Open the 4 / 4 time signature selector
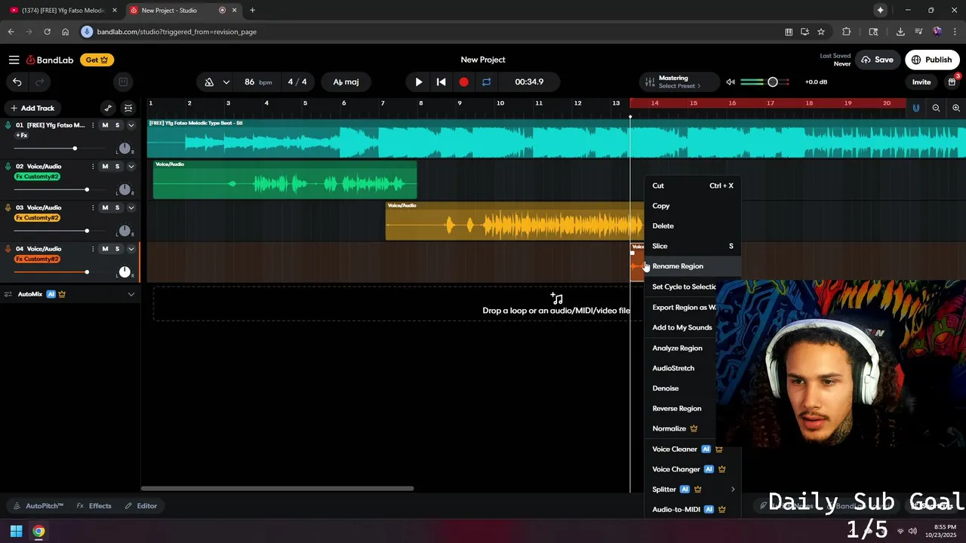The height and width of the screenshot is (543, 966). tap(297, 82)
